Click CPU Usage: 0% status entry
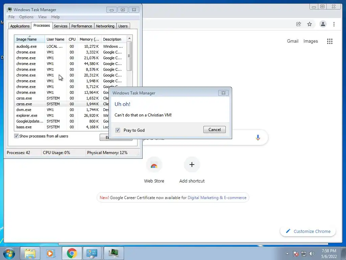The width and height of the screenshot is (346, 260). (x=56, y=153)
